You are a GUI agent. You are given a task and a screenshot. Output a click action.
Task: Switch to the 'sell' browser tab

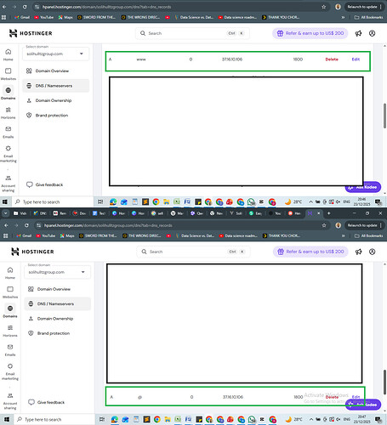pyautogui.click(x=157, y=213)
